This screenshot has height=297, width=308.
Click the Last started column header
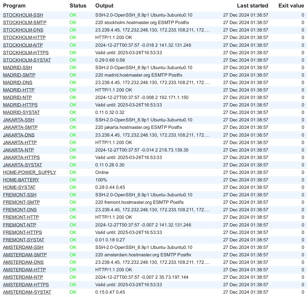(x=252, y=6)
